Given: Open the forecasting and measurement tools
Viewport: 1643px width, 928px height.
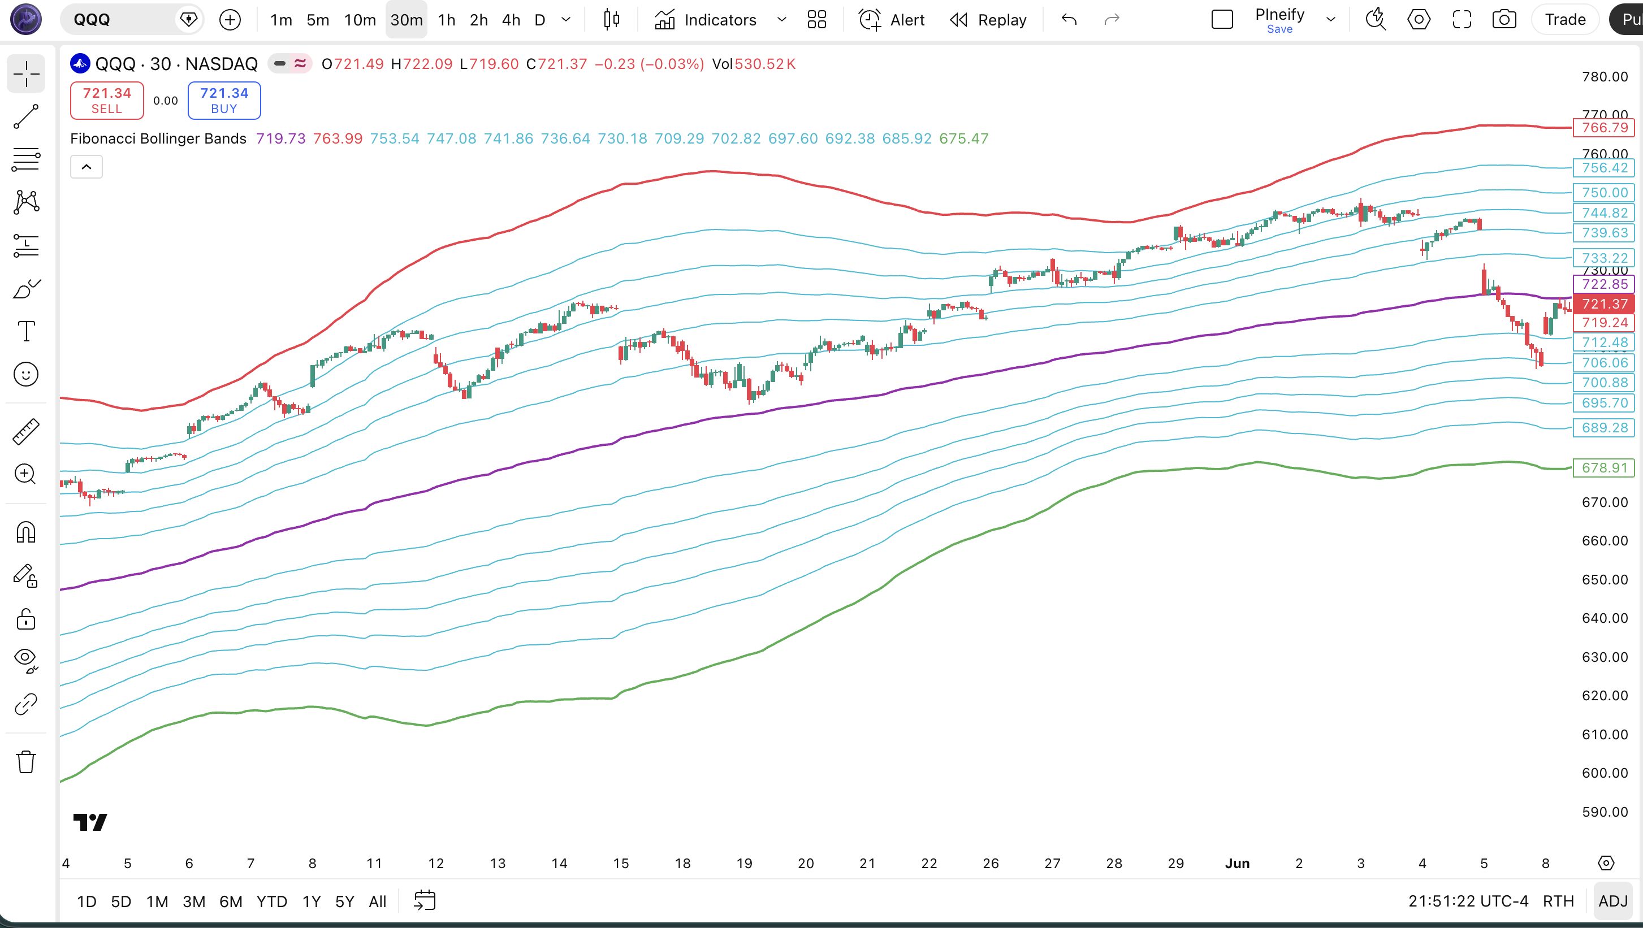Looking at the screenshot, I should (x=26, y=245).
